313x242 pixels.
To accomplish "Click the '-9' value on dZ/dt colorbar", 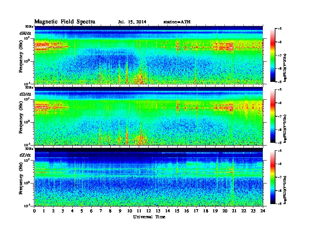I will [x=279, y=204].
